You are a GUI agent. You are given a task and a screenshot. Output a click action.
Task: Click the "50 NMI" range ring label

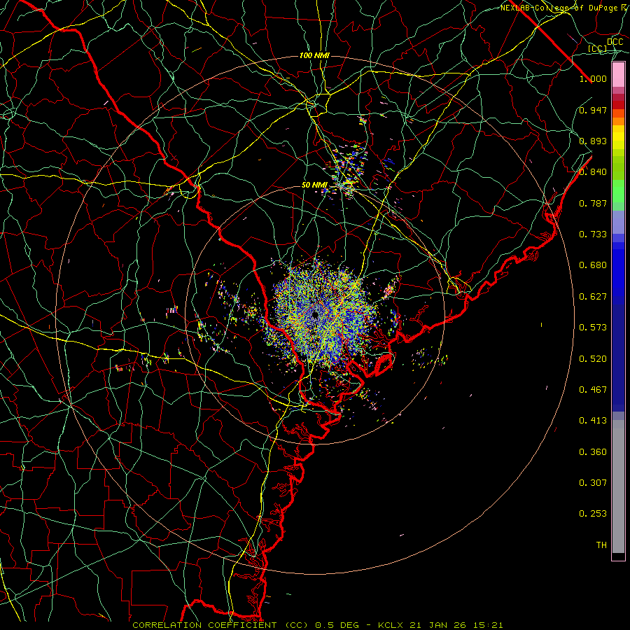click(x=314, y=185)
